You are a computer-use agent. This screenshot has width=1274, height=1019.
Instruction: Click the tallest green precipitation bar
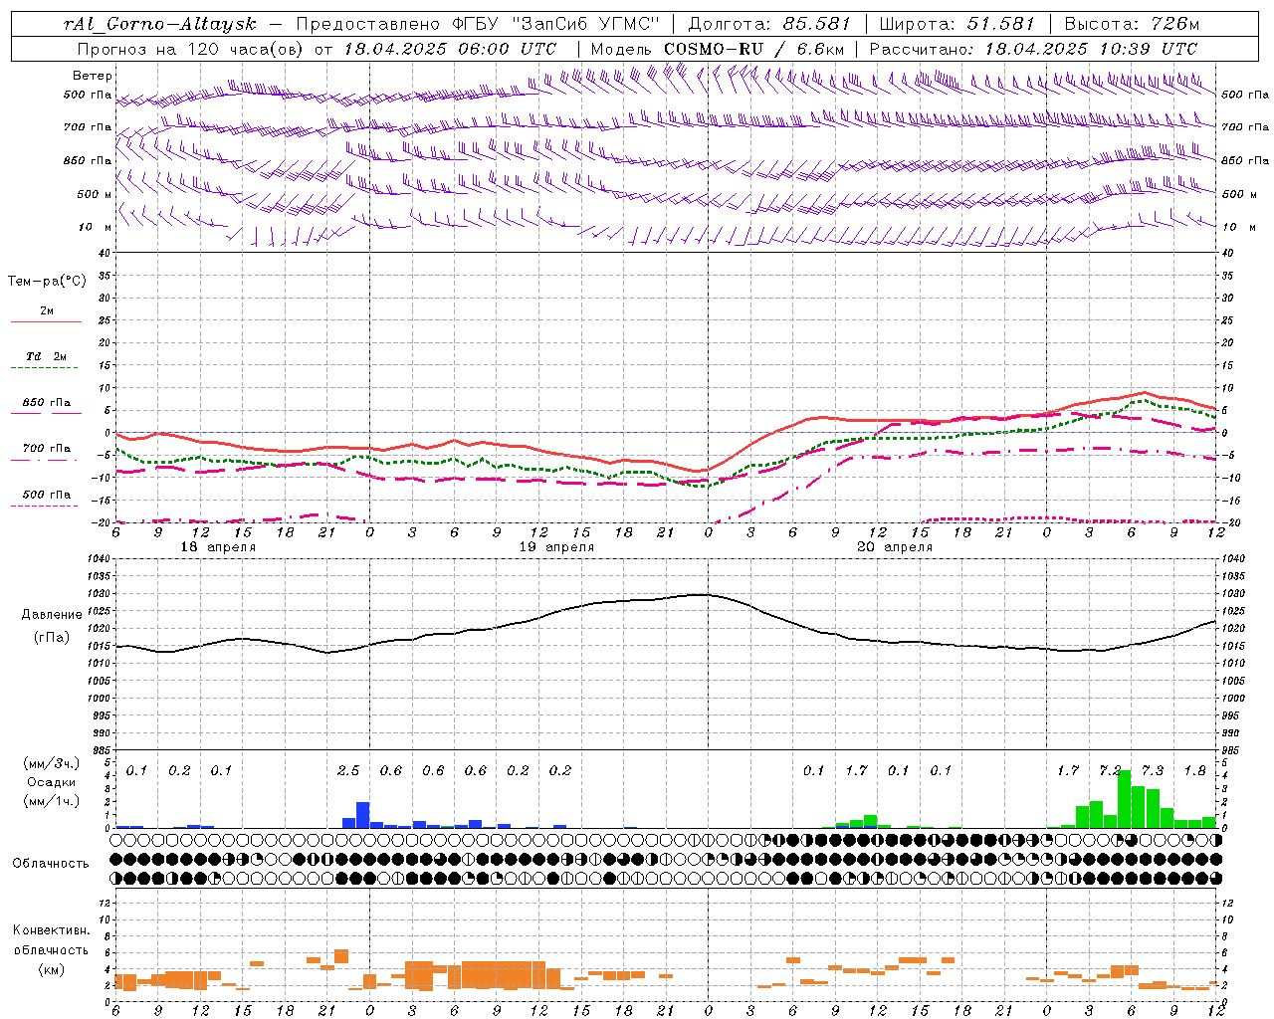coord(1124,799)
